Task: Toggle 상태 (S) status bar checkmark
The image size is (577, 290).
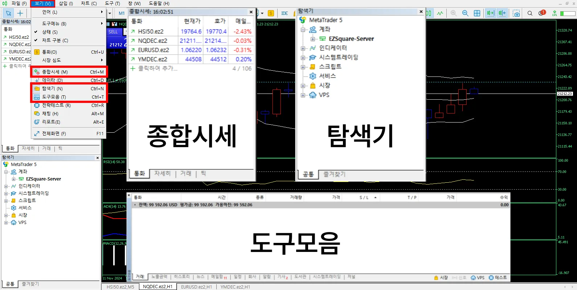Action: click(x=50, y=32)
